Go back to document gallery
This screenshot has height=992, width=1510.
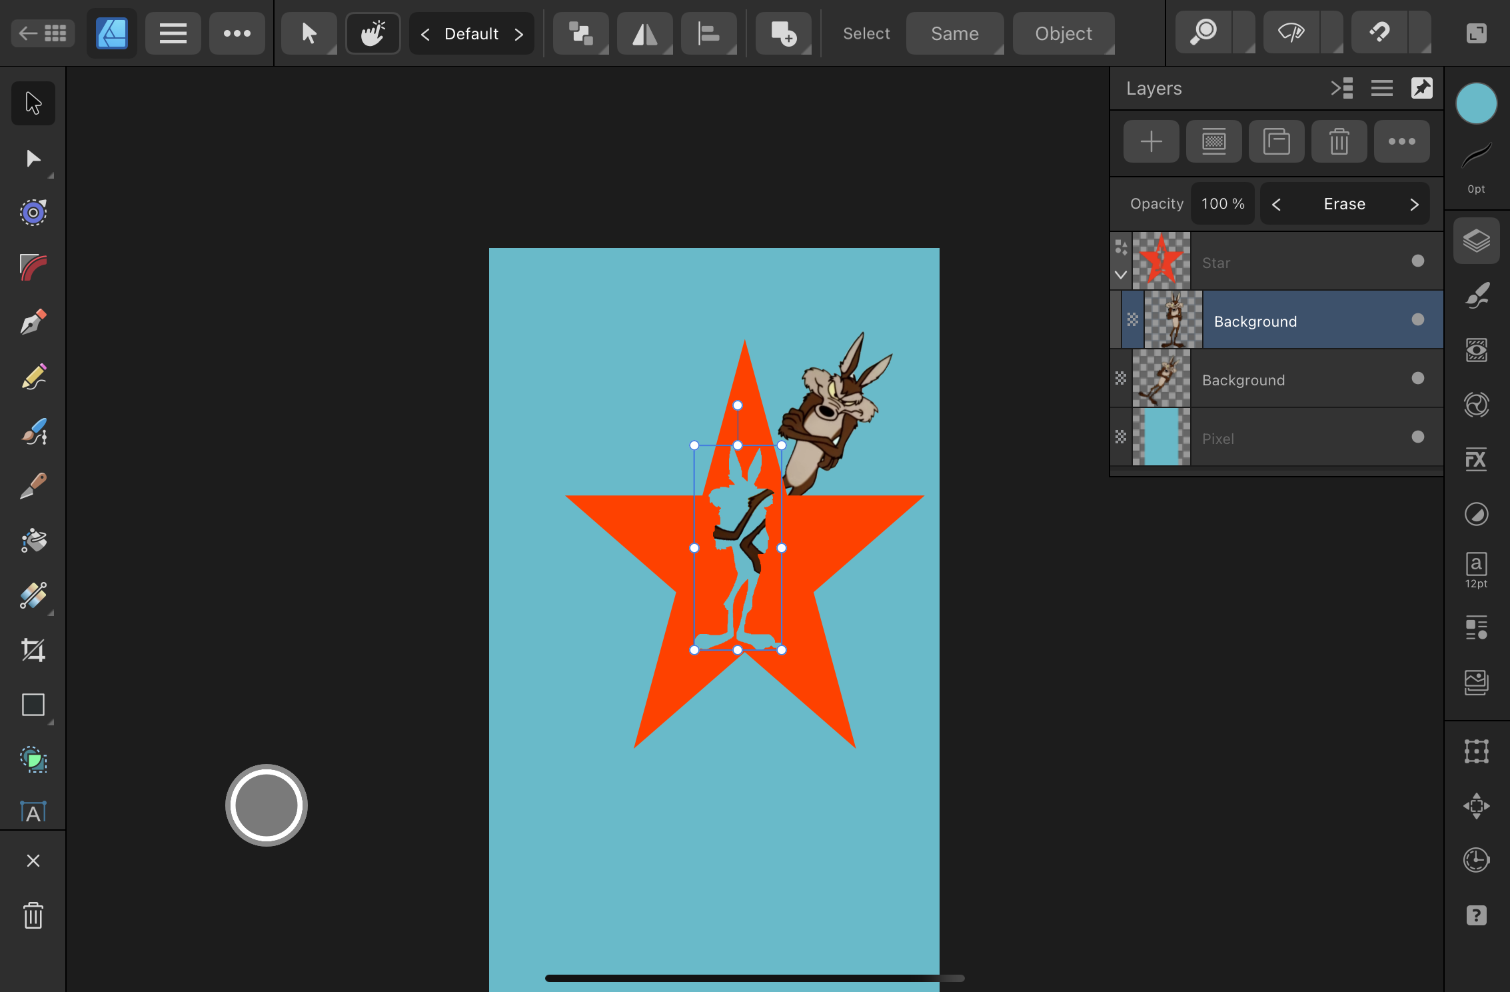(43, 33)
